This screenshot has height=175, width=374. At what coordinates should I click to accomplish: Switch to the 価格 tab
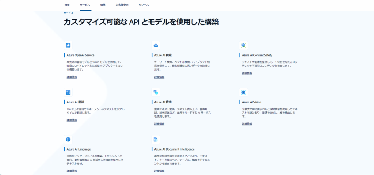click(103, 5)
